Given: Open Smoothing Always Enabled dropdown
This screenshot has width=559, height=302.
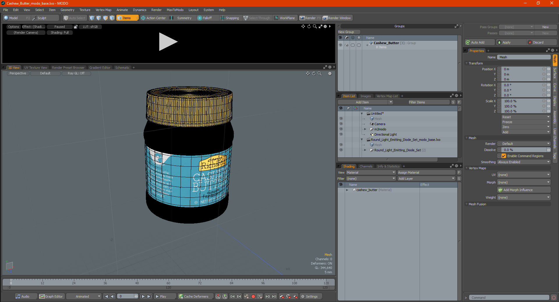Looking at the screenshot, I should pyautogui.click(x=524, y=162).
